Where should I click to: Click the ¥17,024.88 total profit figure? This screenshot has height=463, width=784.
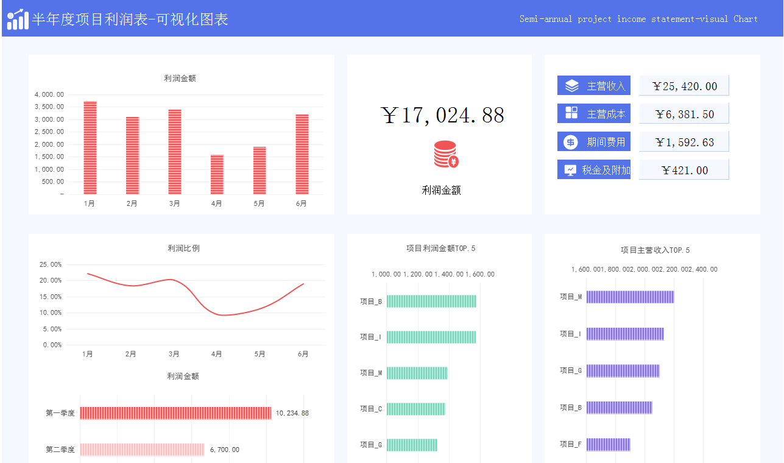tap(442, 115)
